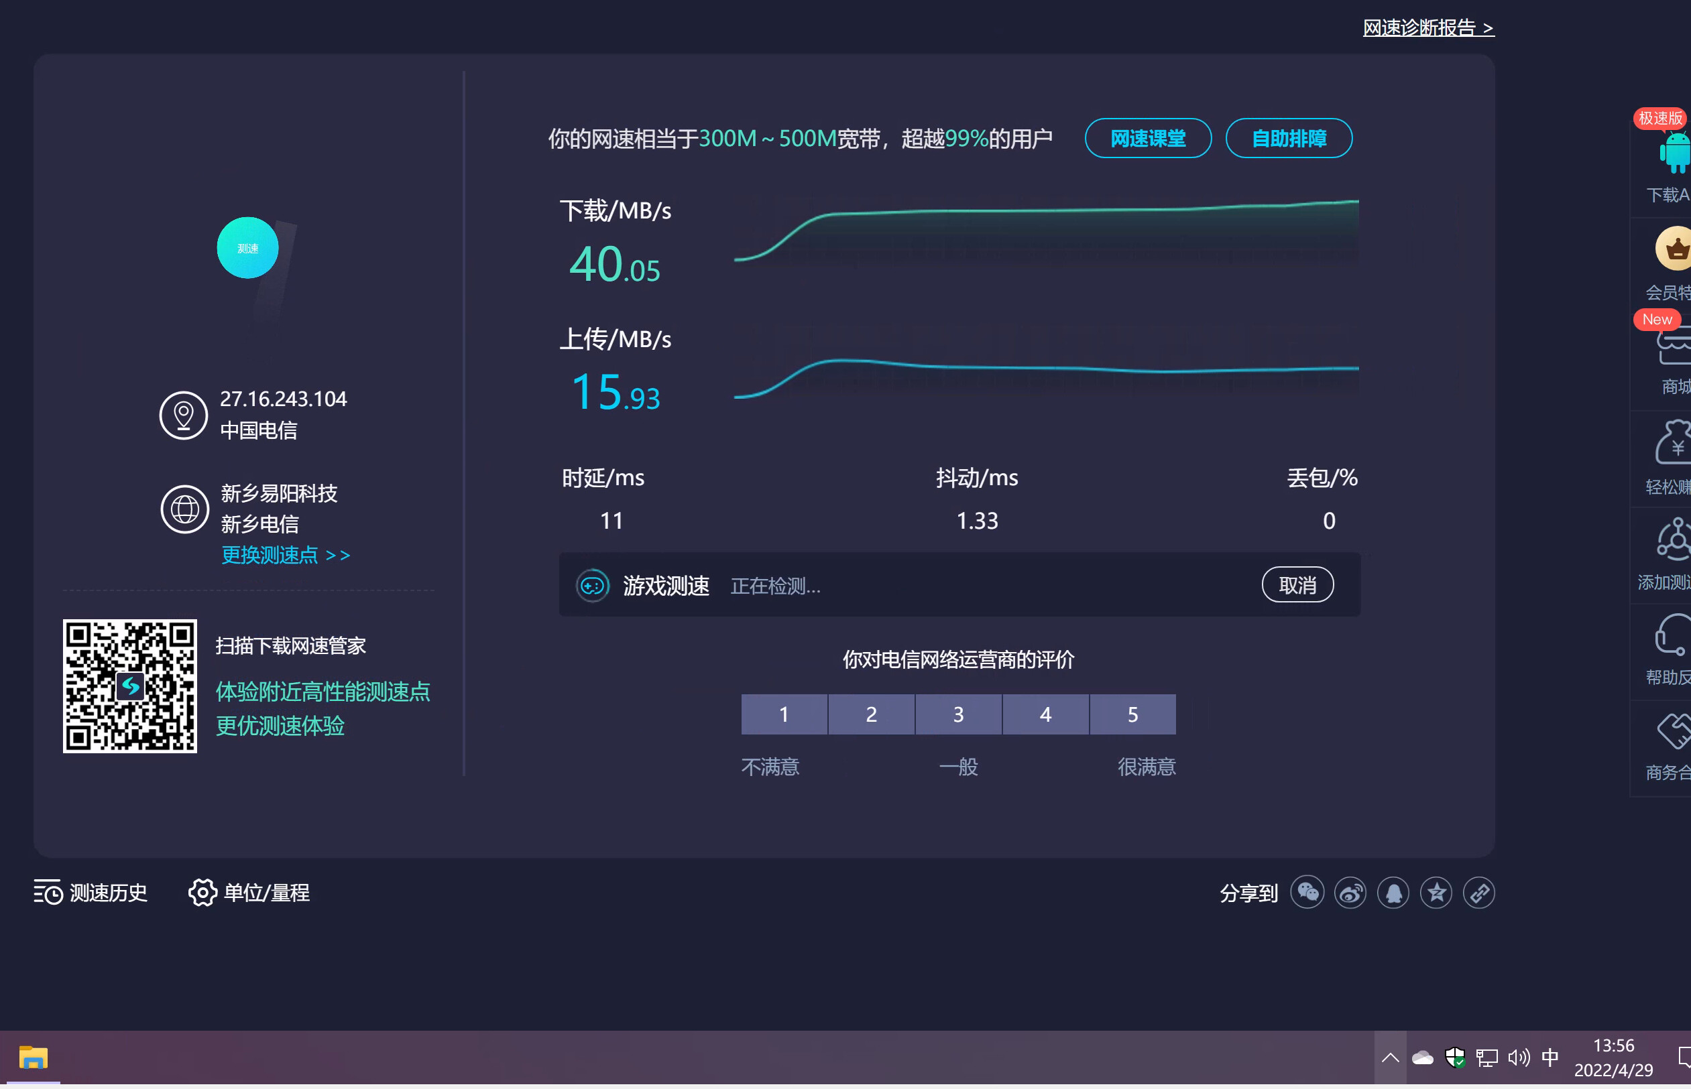
Task: Select rating 3 for the carrier
Action: point(958,714)
